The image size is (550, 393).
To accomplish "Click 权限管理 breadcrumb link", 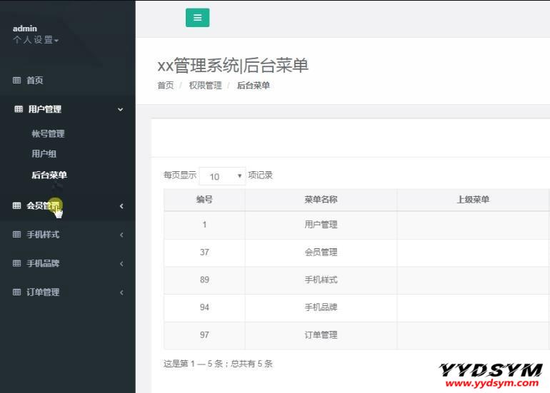I will point(205,86).
